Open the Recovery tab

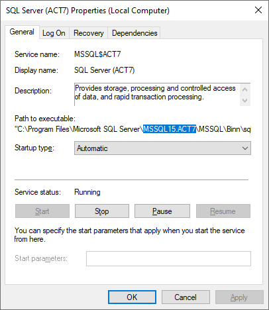point(88,33)
